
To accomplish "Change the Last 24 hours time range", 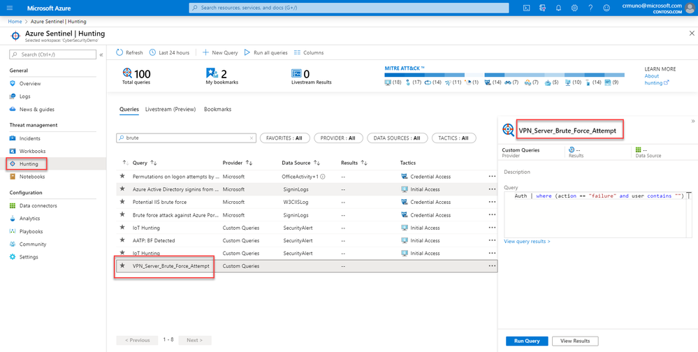I will click(169, 52).
